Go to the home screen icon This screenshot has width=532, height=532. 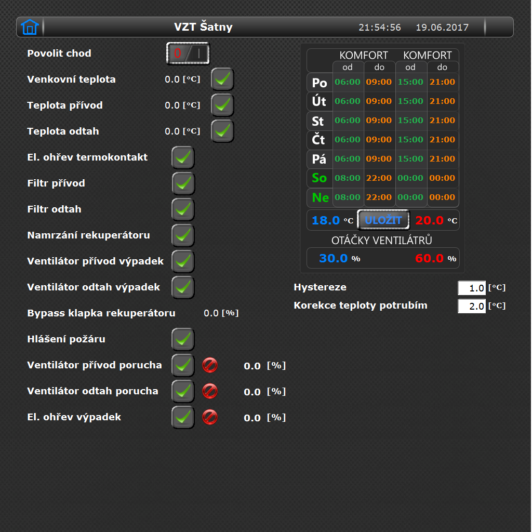(30, 27)
